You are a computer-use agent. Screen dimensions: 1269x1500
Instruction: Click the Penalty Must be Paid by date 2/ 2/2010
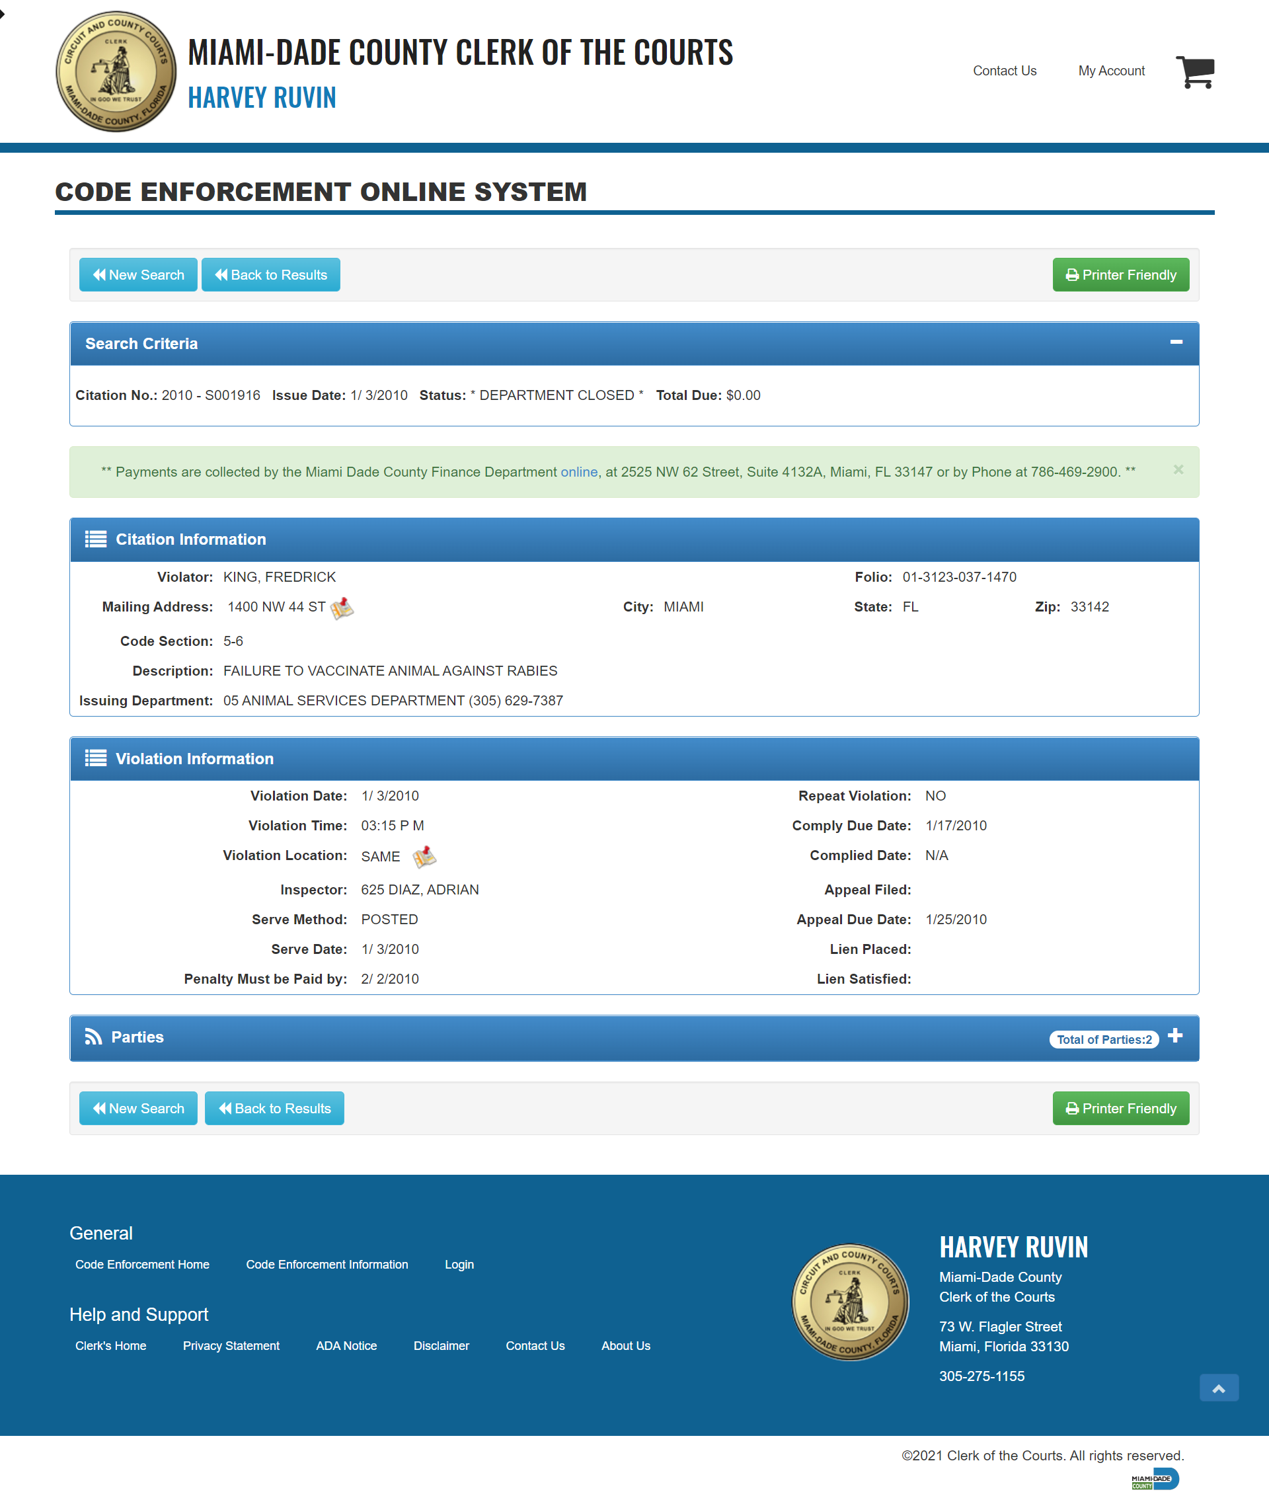[390, 980]
